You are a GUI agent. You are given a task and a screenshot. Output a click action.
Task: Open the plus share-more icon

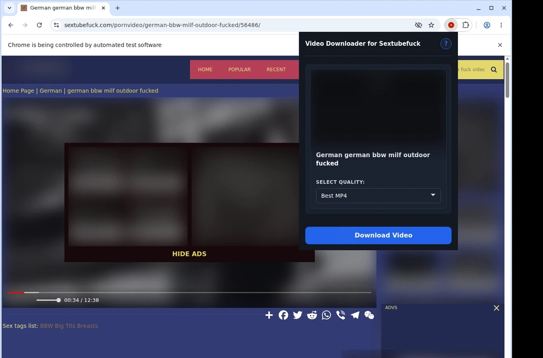[x=269, y=315]
